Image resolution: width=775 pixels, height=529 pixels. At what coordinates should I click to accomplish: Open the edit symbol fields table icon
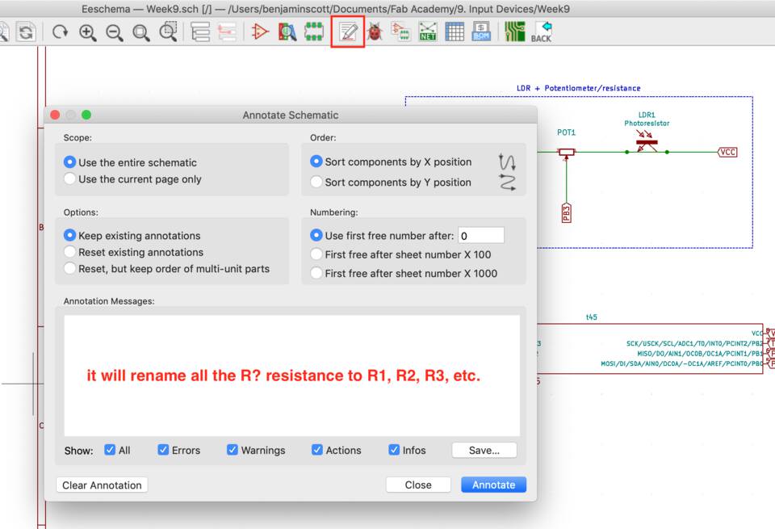click(455, 31)
